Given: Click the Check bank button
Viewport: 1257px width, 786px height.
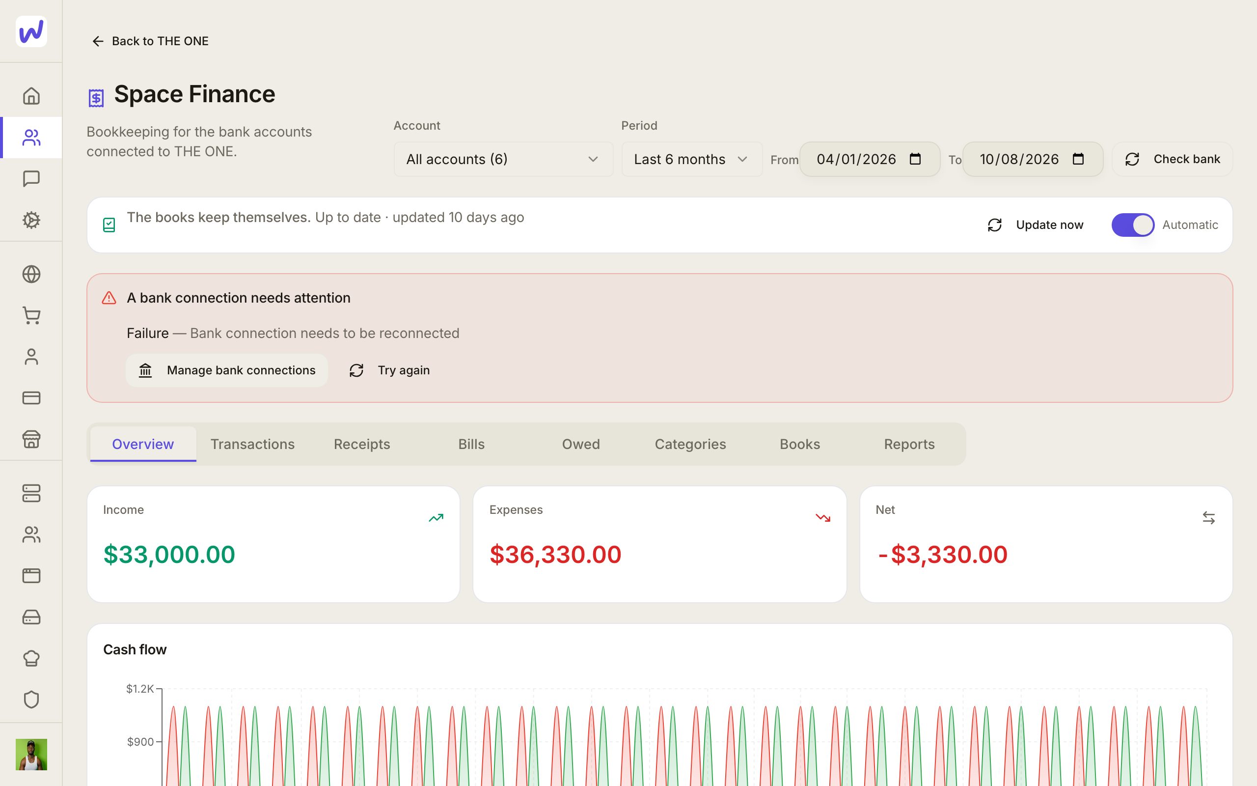Looking at the screenshot, I should click(1173, 159).
